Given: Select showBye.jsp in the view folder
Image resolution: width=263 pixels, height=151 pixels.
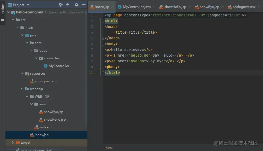Looking at the screenshot, I should pos(53,112).
